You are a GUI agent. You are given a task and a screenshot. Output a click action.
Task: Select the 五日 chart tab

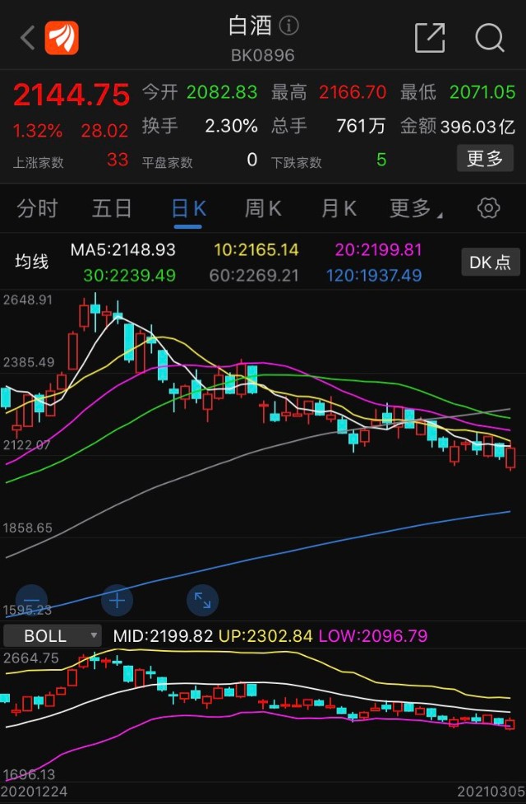pos(112,209)
